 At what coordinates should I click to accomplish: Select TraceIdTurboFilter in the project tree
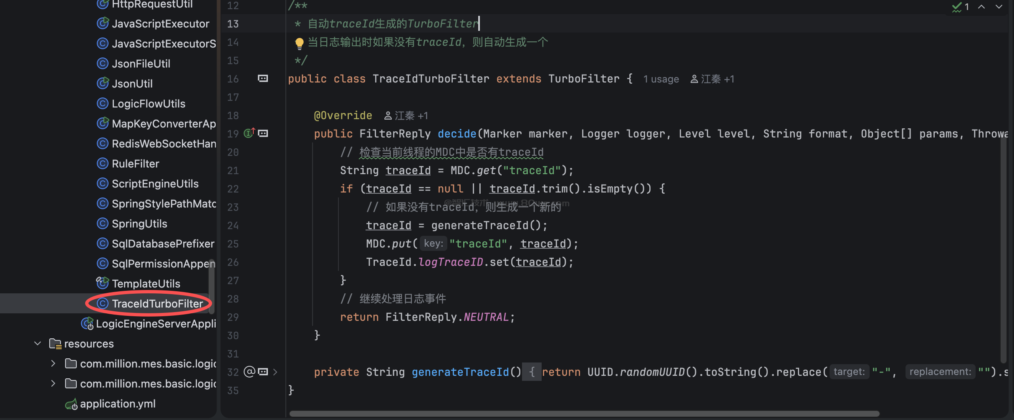pyautogui.click(x=157, y=304)
